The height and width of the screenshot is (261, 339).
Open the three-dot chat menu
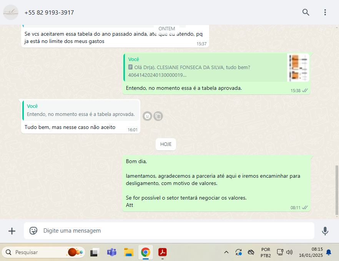coord(325,12)
